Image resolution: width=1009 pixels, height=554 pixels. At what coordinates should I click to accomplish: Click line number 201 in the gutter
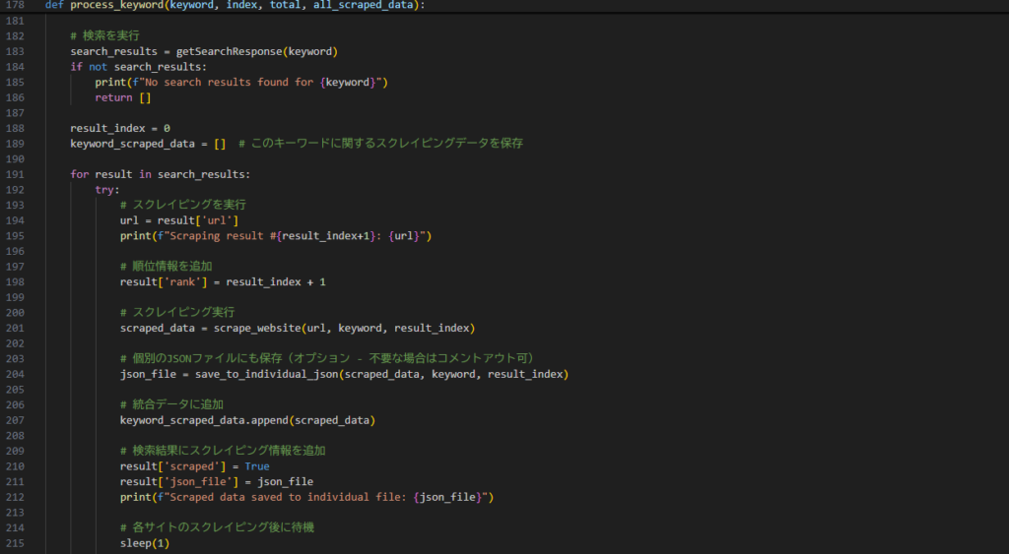coord(15,328)
